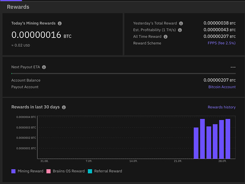Image resolution: width=245 pixels, height=184 pixels.
Task: Click the 0.00000207 BTC Account Balance value
Action: [219, 80]
